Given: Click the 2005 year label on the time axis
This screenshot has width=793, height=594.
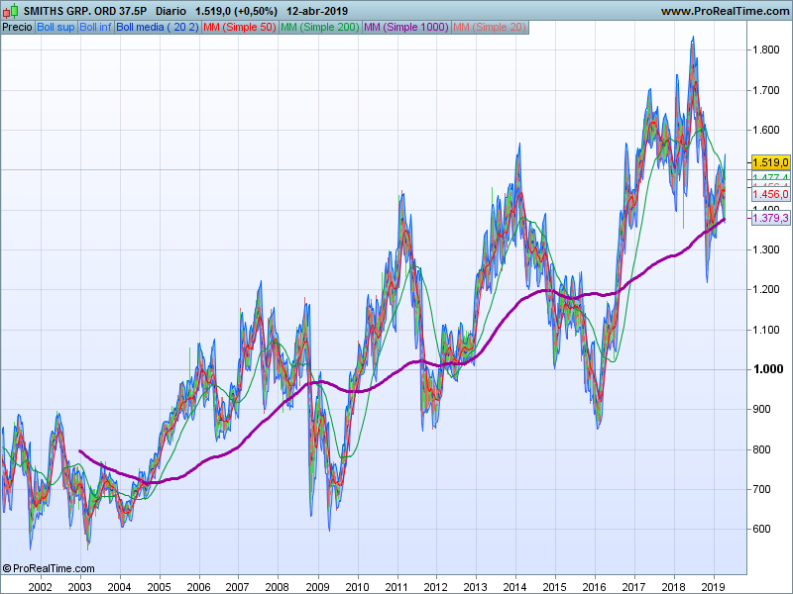Looking at the screenshot, I should pyautogui.click(x=159, y=587).
